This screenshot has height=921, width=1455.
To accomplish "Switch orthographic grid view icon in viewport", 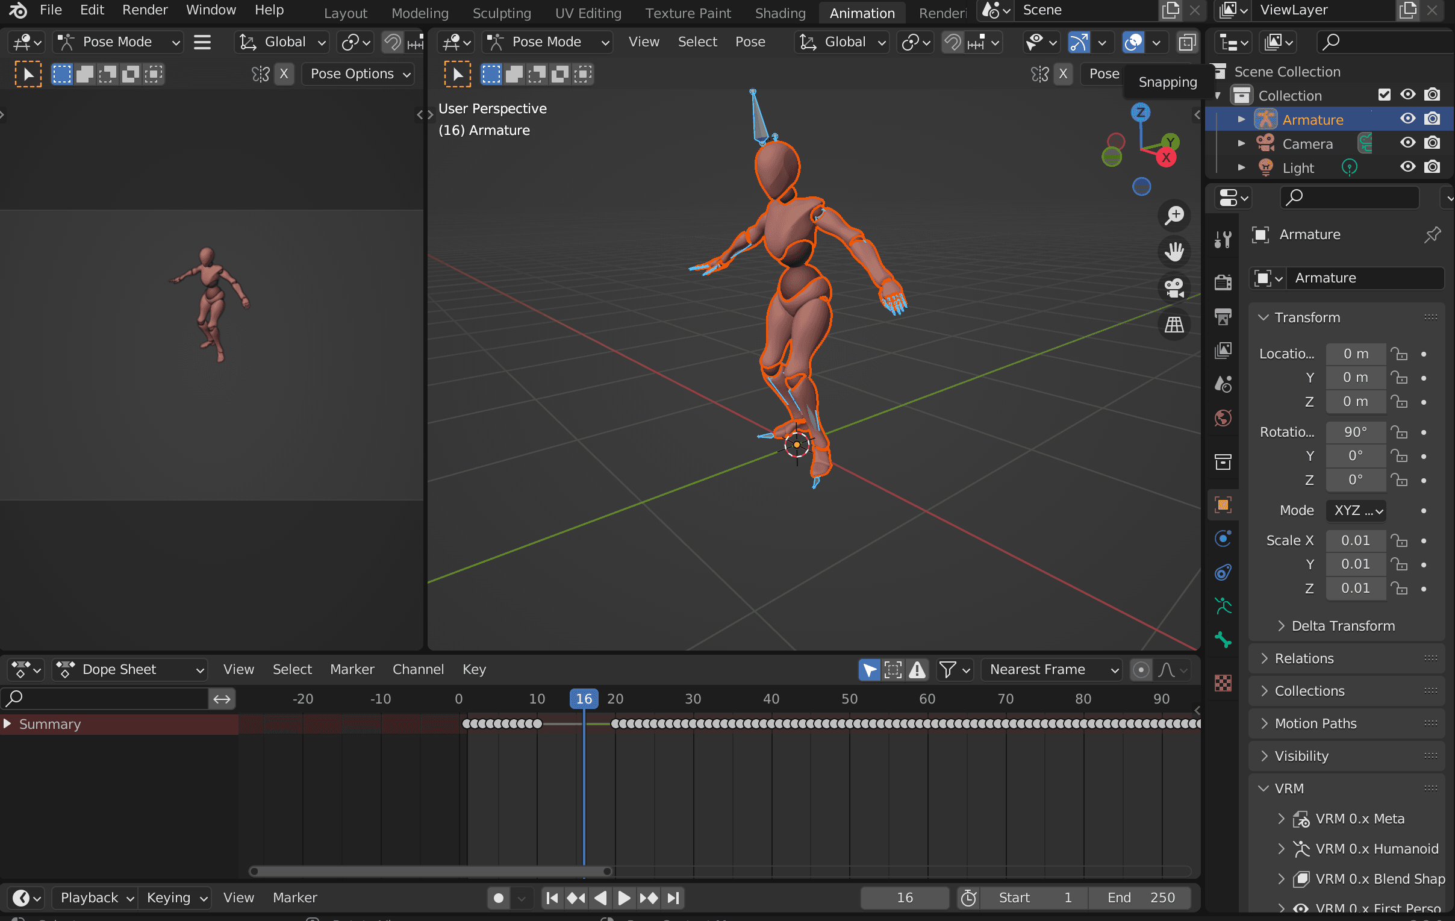I will [1174, 325].
